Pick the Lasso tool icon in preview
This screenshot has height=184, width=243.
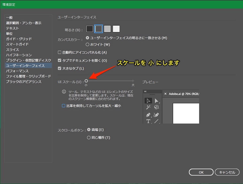click(156, 107)
